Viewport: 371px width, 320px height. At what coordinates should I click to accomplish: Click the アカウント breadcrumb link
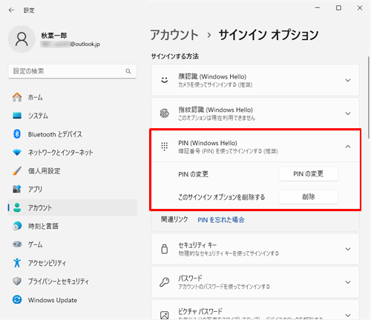(174, 35)
